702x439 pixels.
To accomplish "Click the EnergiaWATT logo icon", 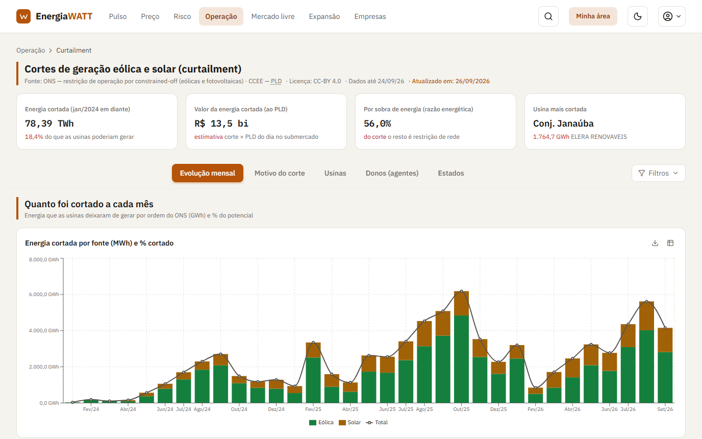I will 23,16.
